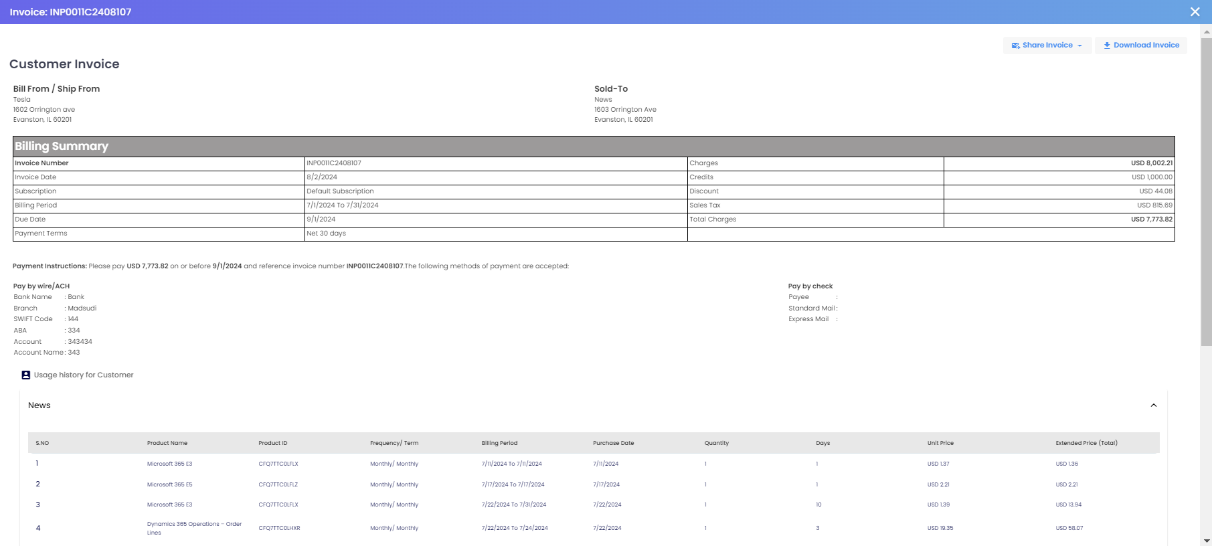This screenshot has width=1212, height=546.
Task: Click the Extended Price (Total) column header
Action: (x=1086, y=443)
